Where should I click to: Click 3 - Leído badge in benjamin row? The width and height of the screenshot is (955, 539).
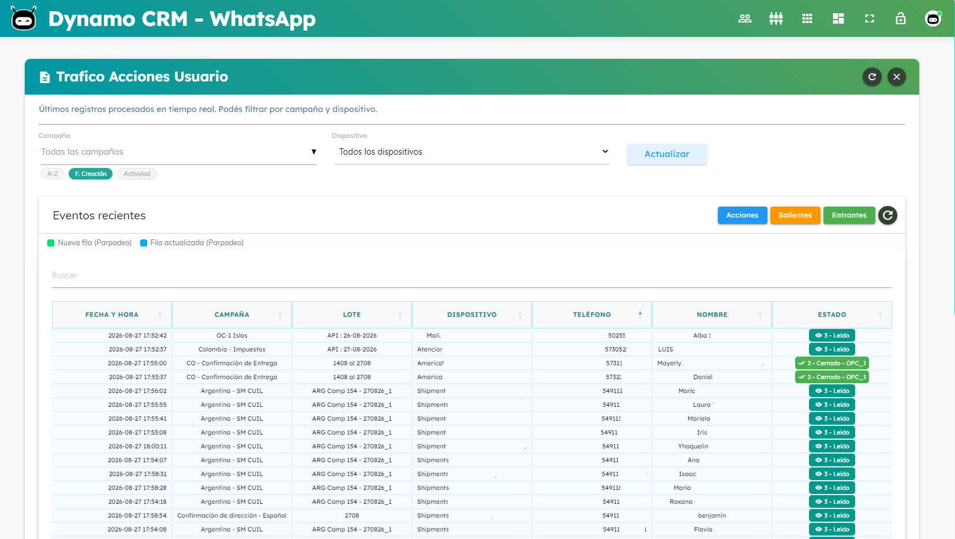(832, 515)
